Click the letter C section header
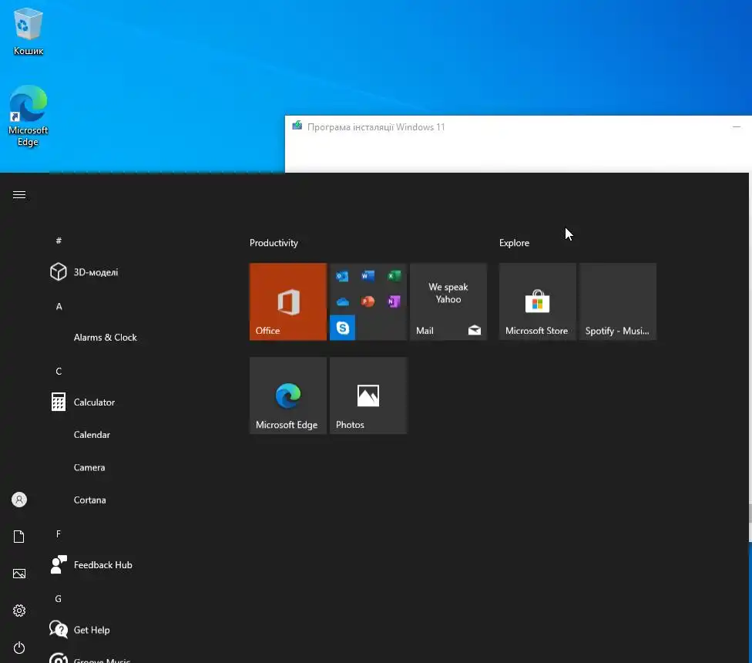Viewport: 752px width, 663px height. (59, 372)
